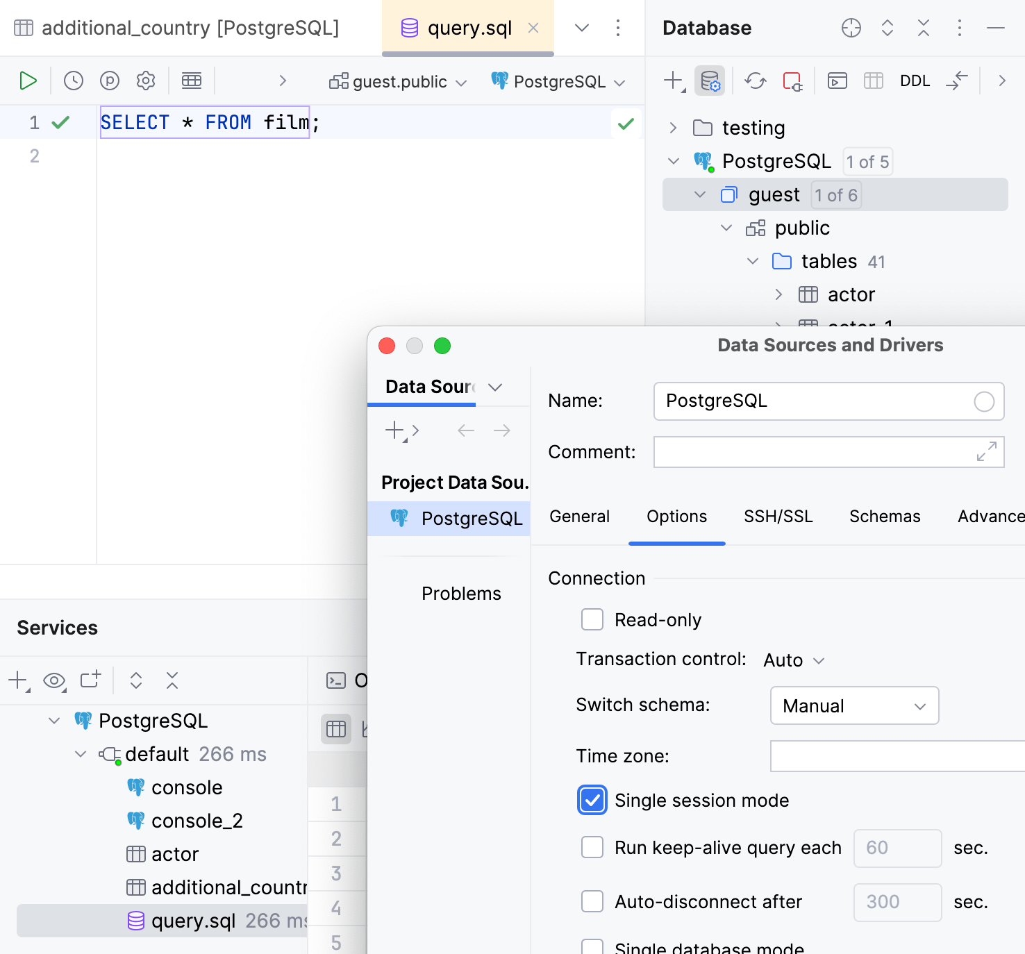Jump to the query console
This screenshot has width=1025, height=954.
[x=837, y=81]
